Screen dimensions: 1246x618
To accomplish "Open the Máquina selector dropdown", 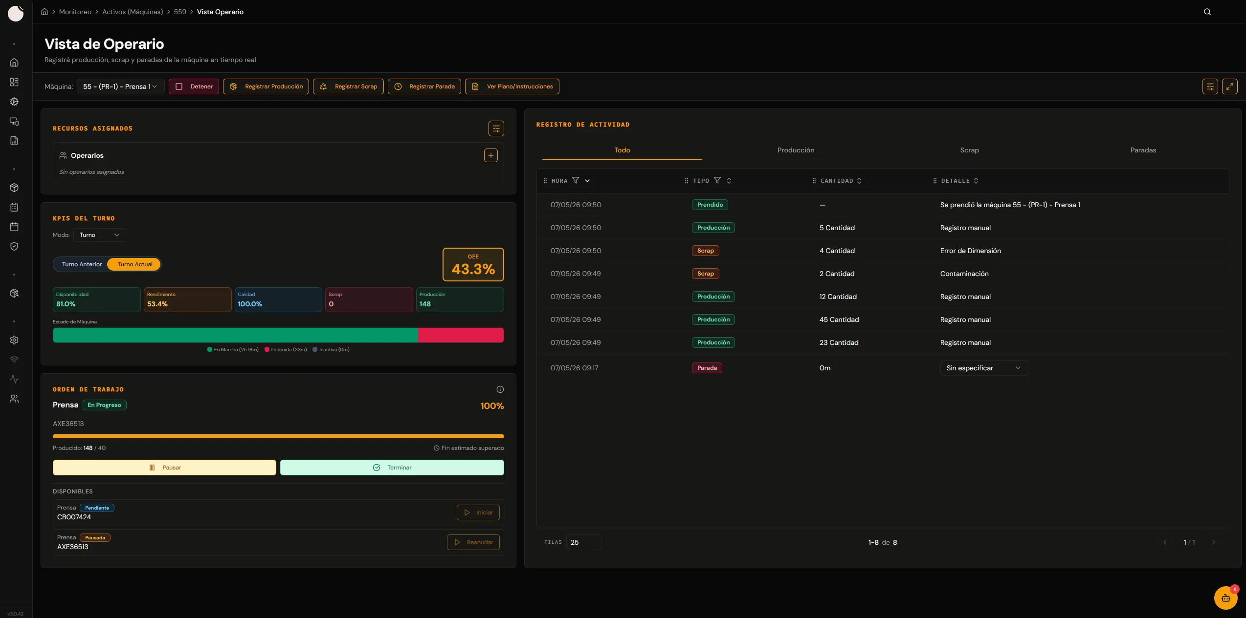I will (x=120, y=86).
